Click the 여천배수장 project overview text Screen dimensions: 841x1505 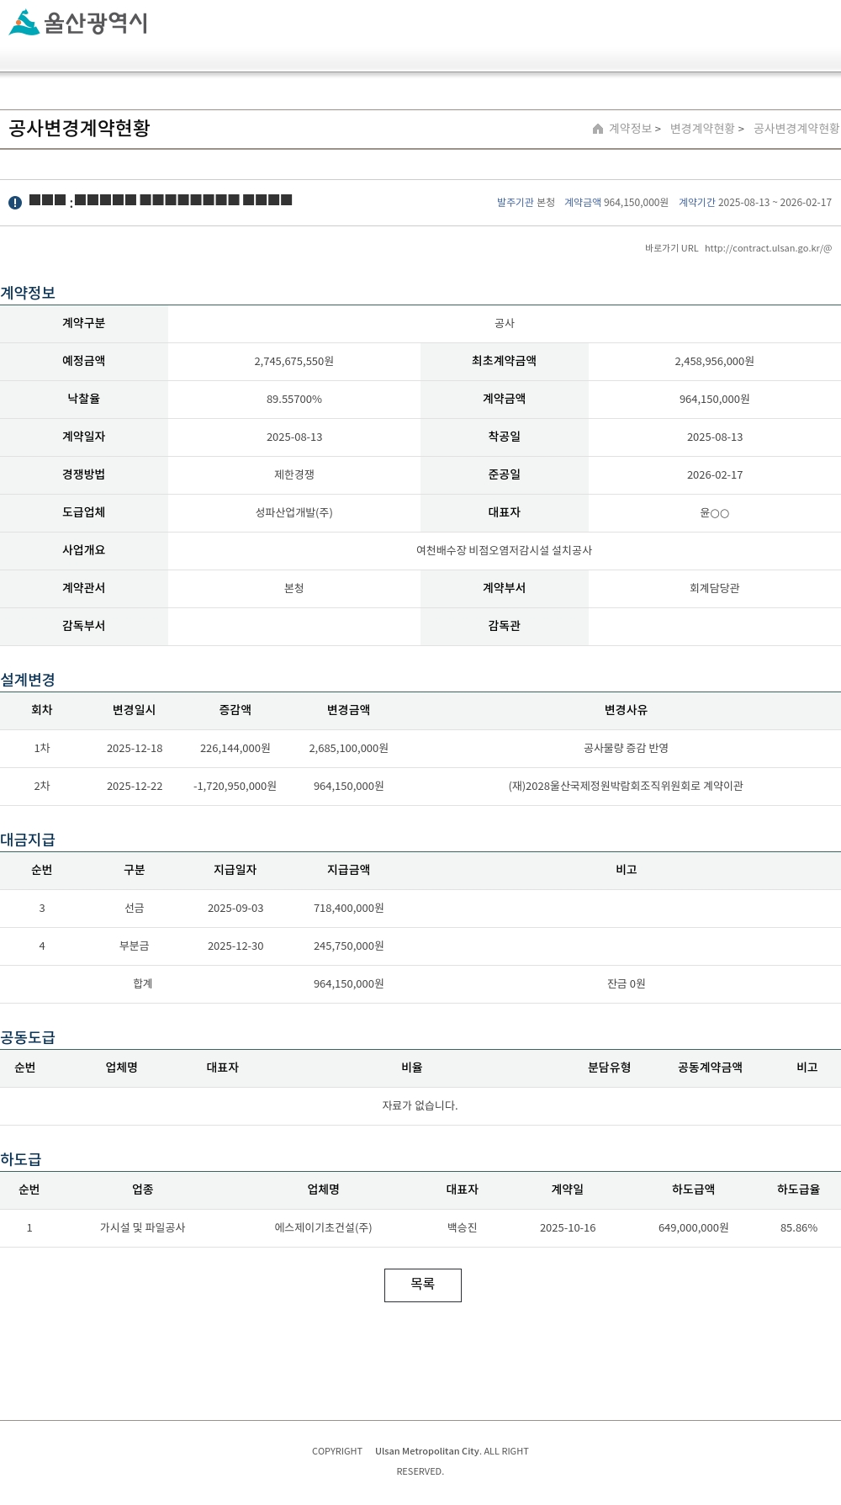pyautogui.click(x=505, y=550)
